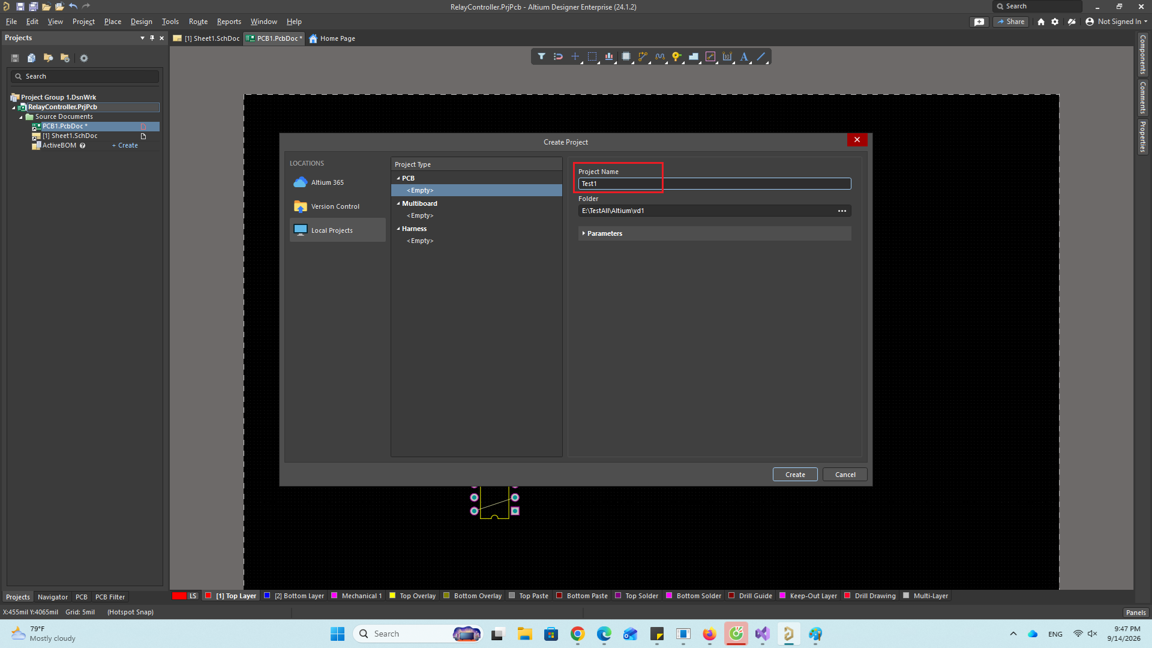Select the move objects cross tool
The width and height of the screenshot is (1152, 648).
coord(575,56)
